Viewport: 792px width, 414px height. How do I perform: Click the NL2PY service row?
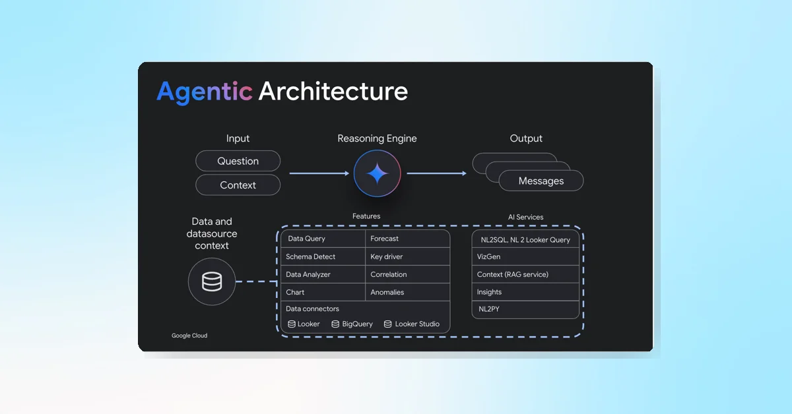[x=526, y=309]
